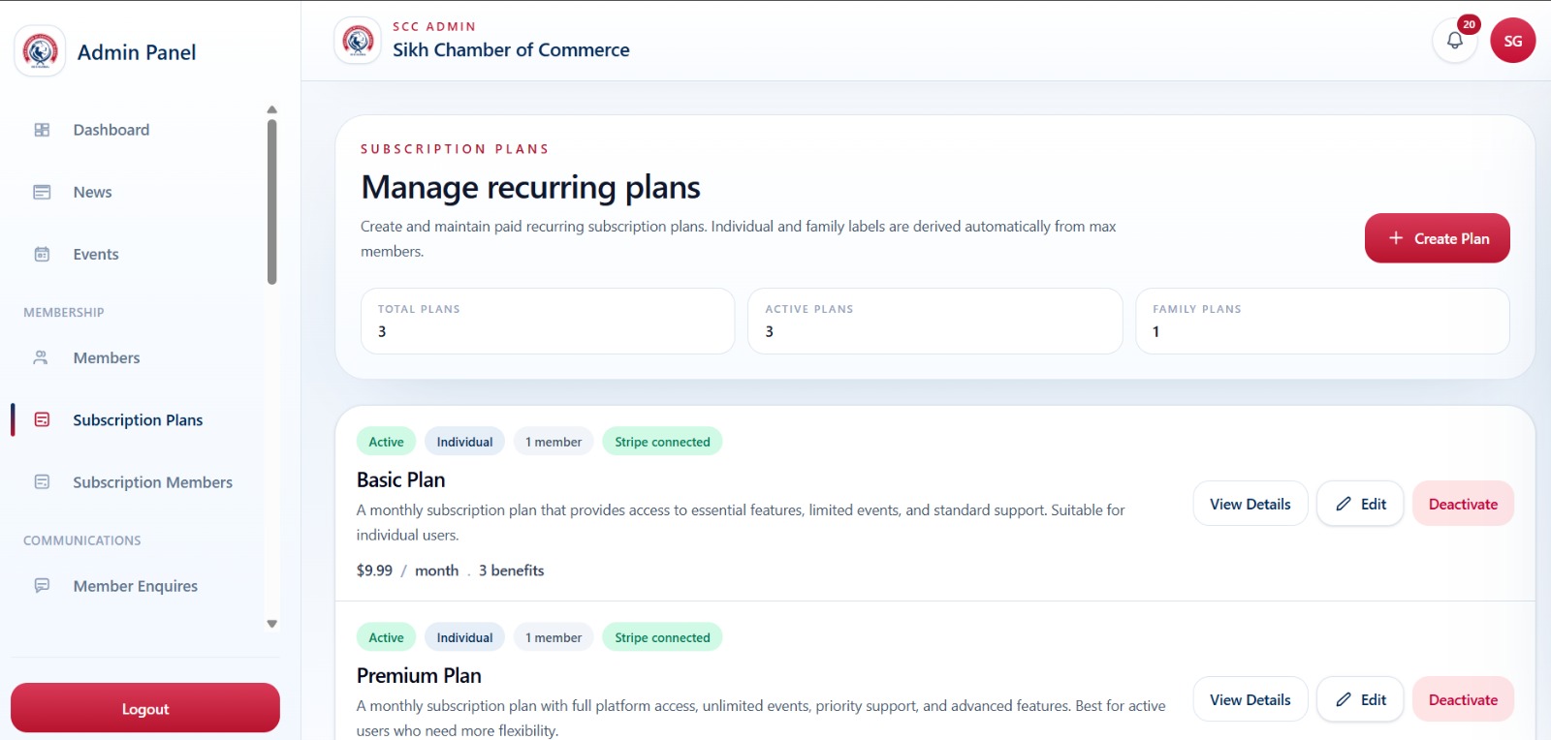This screenshot has width=1551, height=740.
Task: Click the 'Premium Plan' title
Action: (x=419, y=675)
